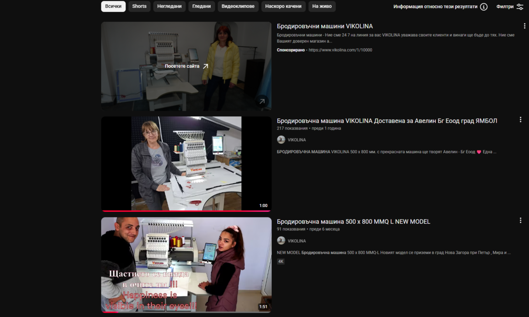
Task: Open more options for the sponsored VIKOLINA ad
Action: click(x=524, y=26)
